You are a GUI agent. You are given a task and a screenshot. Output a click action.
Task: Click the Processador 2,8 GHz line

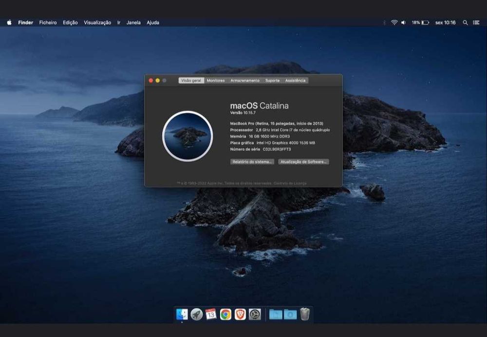tap(280, 130)
